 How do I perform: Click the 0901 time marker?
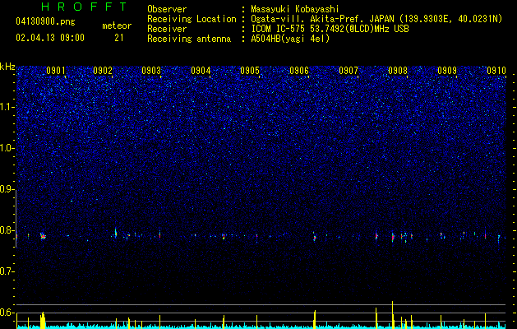[x=55, y=71]
